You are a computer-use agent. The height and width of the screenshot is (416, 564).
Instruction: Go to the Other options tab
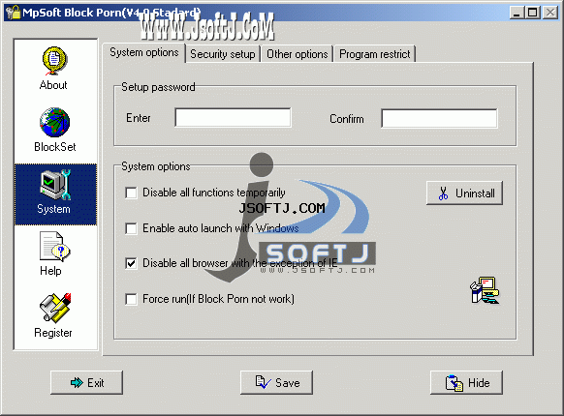pyautogui.click(x=298, y=54)
